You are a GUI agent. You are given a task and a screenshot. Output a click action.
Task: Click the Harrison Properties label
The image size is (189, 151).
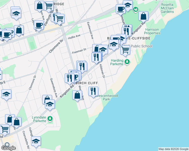click(x=152, y=31)
